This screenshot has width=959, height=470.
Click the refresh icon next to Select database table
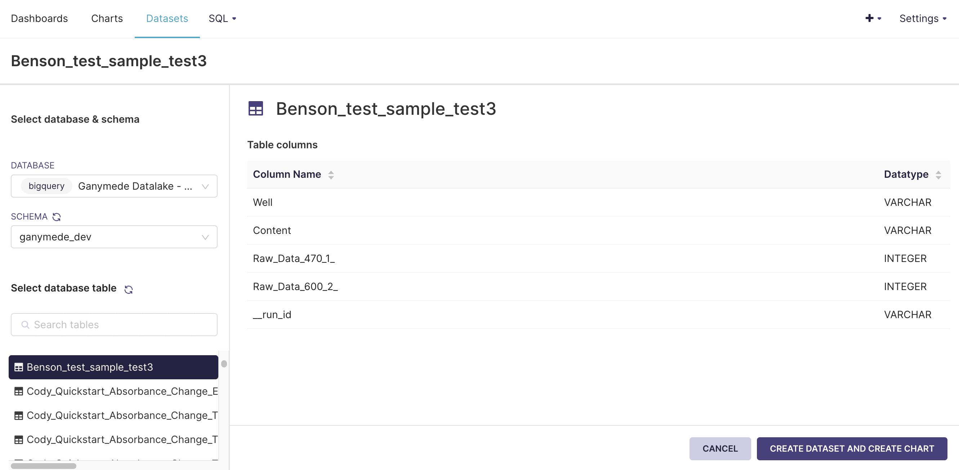[x=129, y=289]
